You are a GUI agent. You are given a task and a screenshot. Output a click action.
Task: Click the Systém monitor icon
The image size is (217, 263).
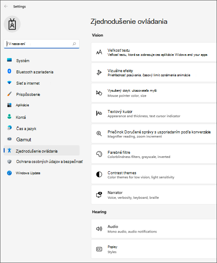point(10,60)
